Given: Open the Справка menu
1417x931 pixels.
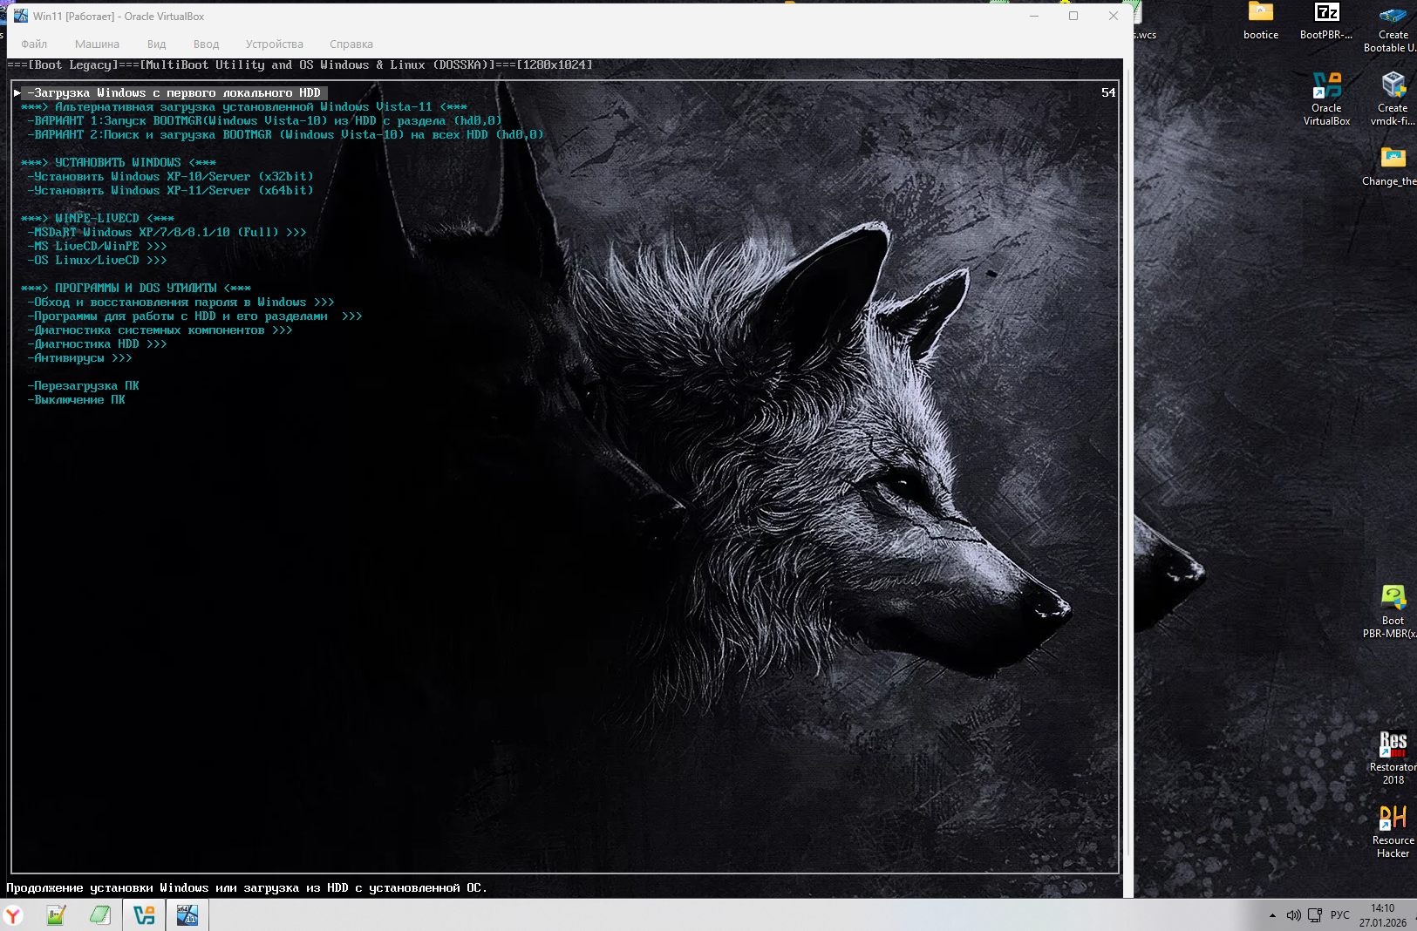Looking at the screenshot, I should [x=351, y=44].
